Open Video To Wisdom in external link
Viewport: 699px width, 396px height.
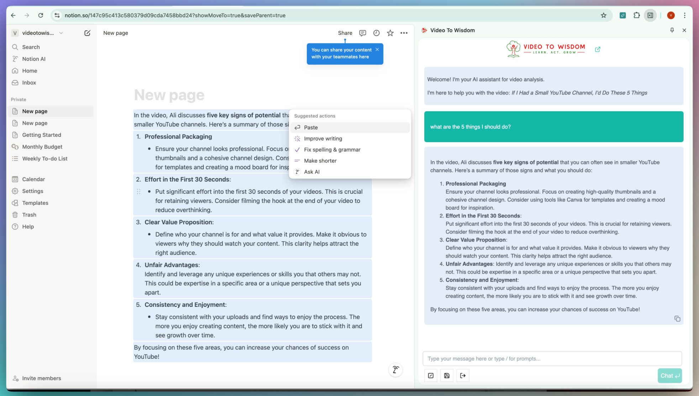click(598, 49)
